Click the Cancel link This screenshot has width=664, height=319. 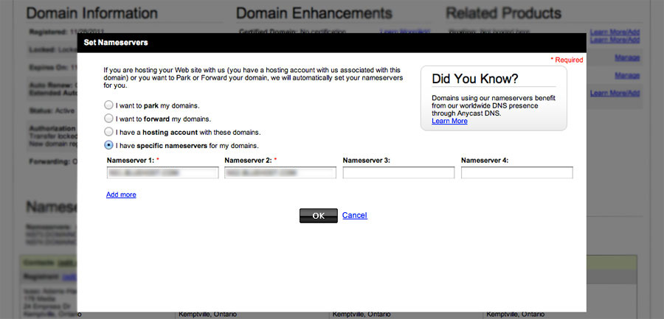click(x=354, y=215)
